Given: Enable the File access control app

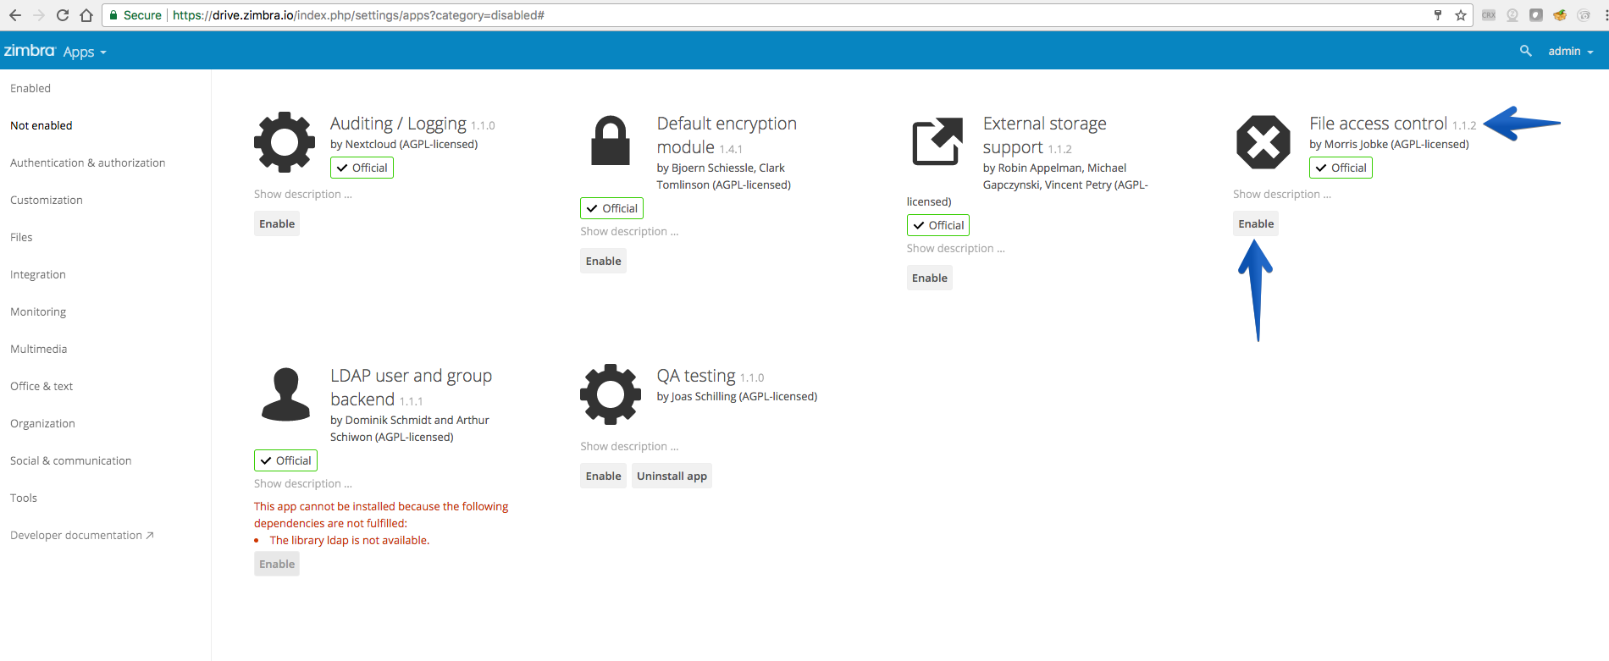Looking at the screenshot, I should 1256,223.
